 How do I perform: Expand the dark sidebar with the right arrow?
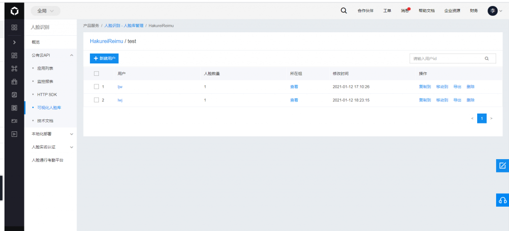click(14, 42)
